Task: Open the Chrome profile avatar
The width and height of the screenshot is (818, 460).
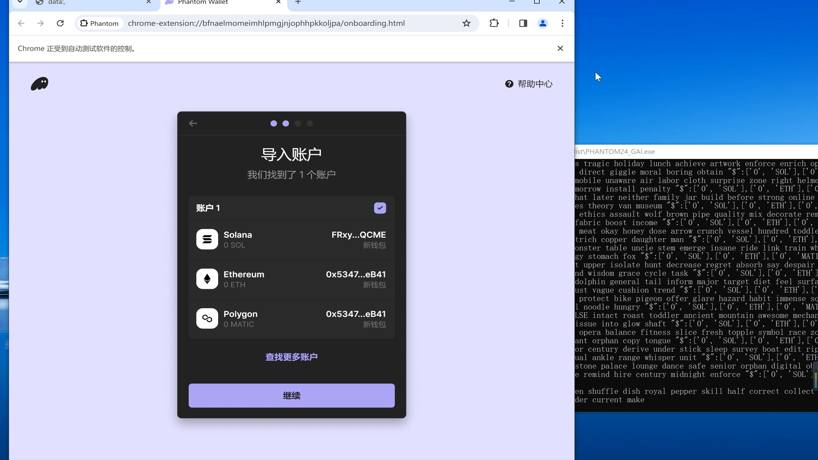Action: tap(543, 23)
